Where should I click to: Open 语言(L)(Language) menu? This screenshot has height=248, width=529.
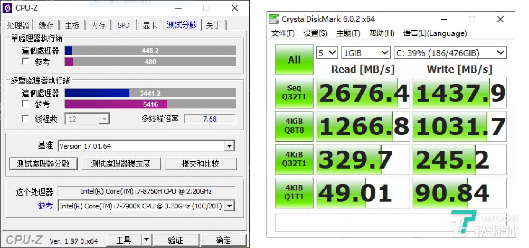pyautogui.click(x=435, y=33)
